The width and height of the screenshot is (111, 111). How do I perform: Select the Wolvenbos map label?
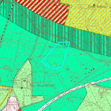point(58,47)
